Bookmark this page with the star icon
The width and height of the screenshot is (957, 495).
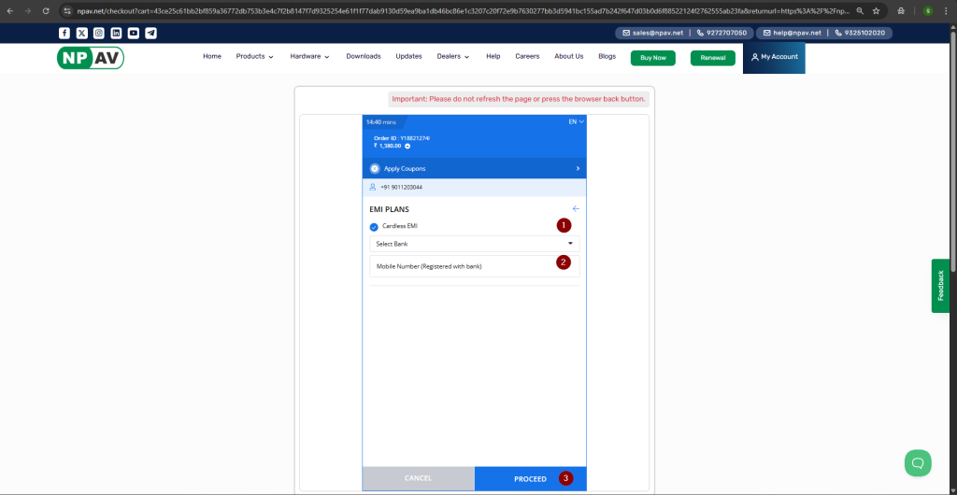click(x=876, y=10)
